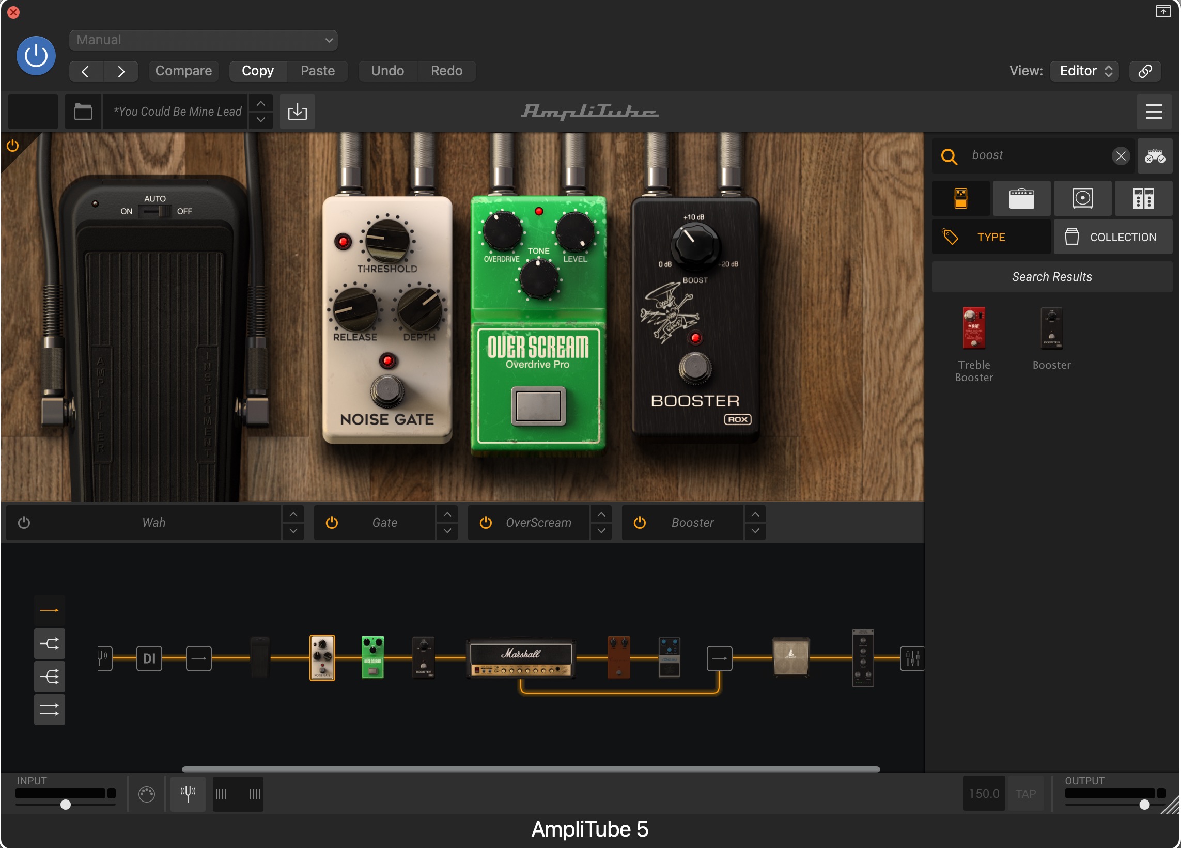The width and height of the screenshot is (1181, 848).
Task: Select the stomp pedal category tab
Action: click(x=961, y=198)
